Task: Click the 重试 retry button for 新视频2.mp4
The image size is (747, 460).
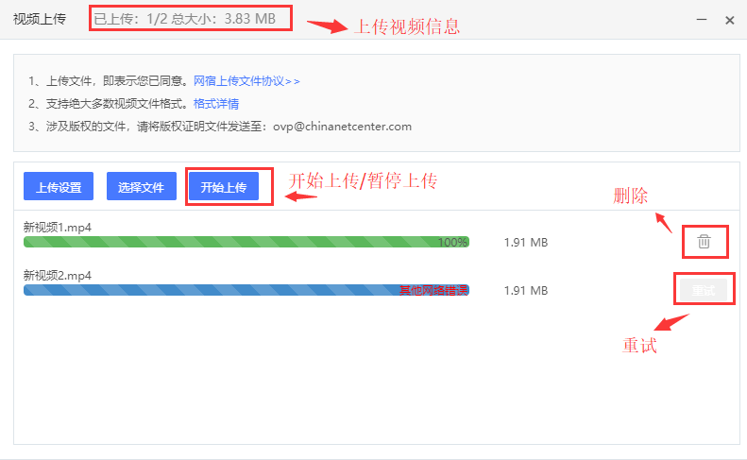Action: 704,290
